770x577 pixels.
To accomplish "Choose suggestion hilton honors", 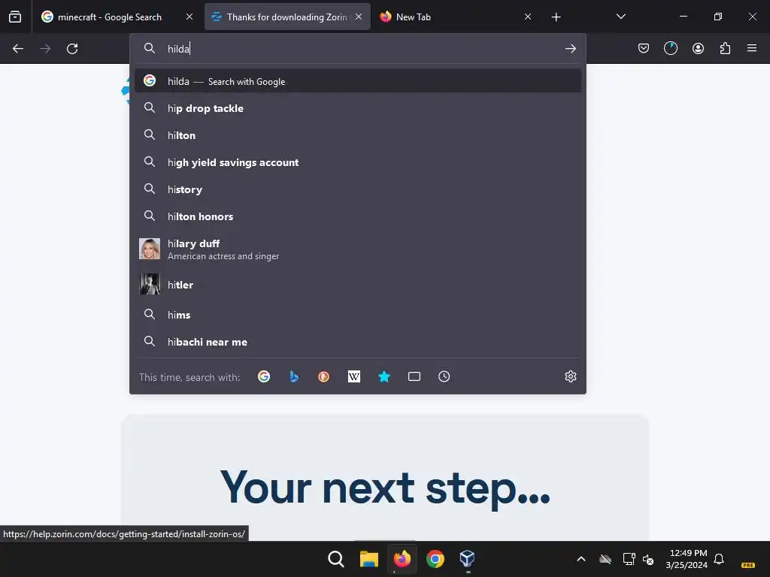I will coord(358,216).
